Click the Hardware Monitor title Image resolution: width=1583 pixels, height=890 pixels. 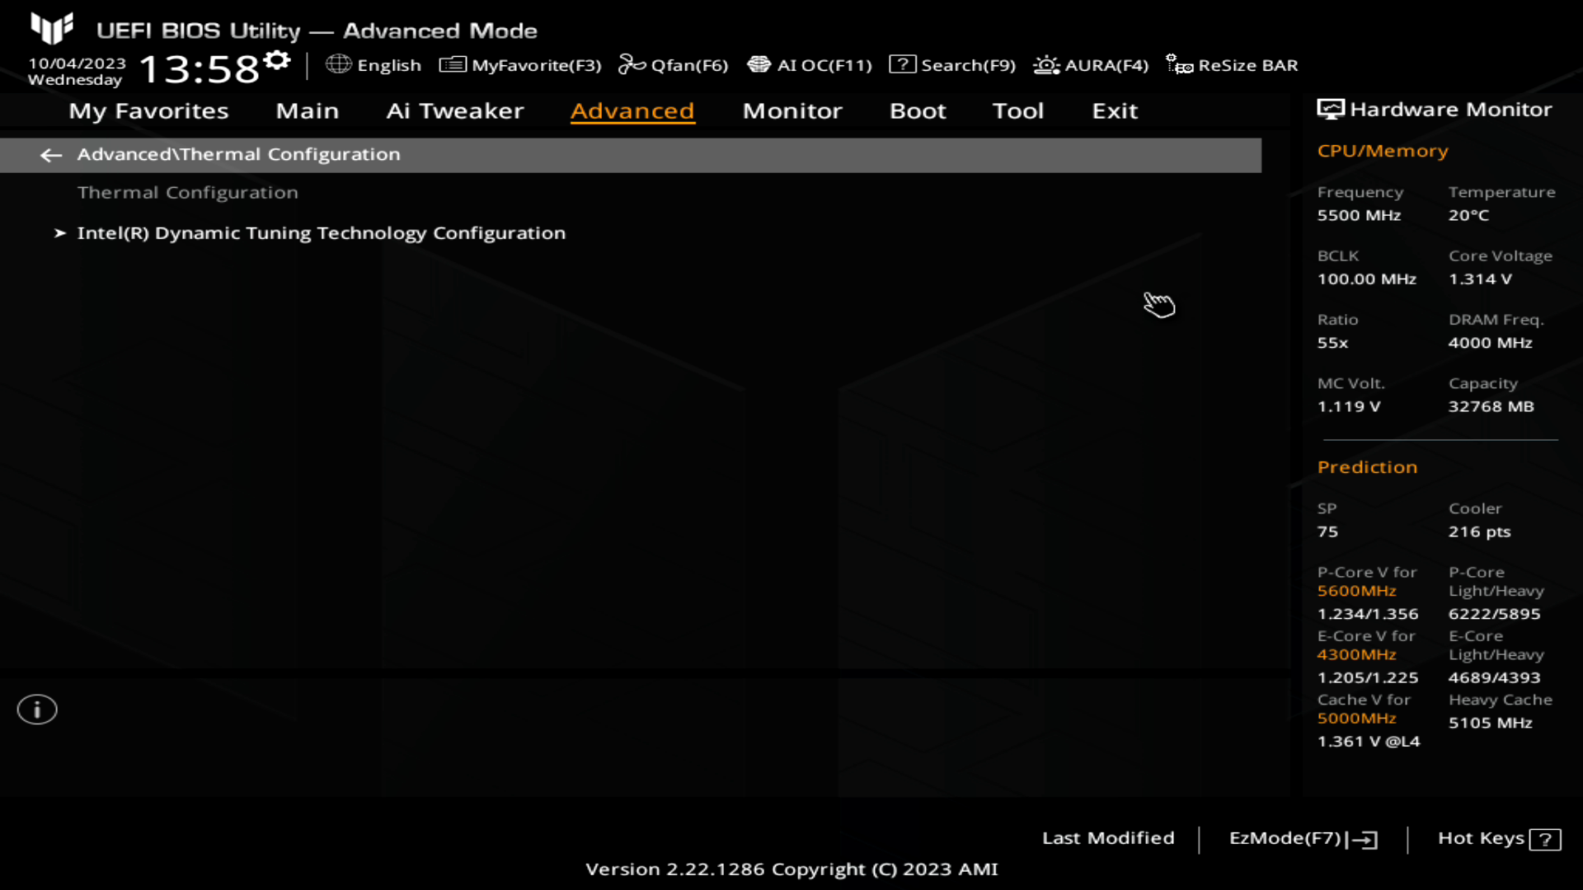point(1450,109)
